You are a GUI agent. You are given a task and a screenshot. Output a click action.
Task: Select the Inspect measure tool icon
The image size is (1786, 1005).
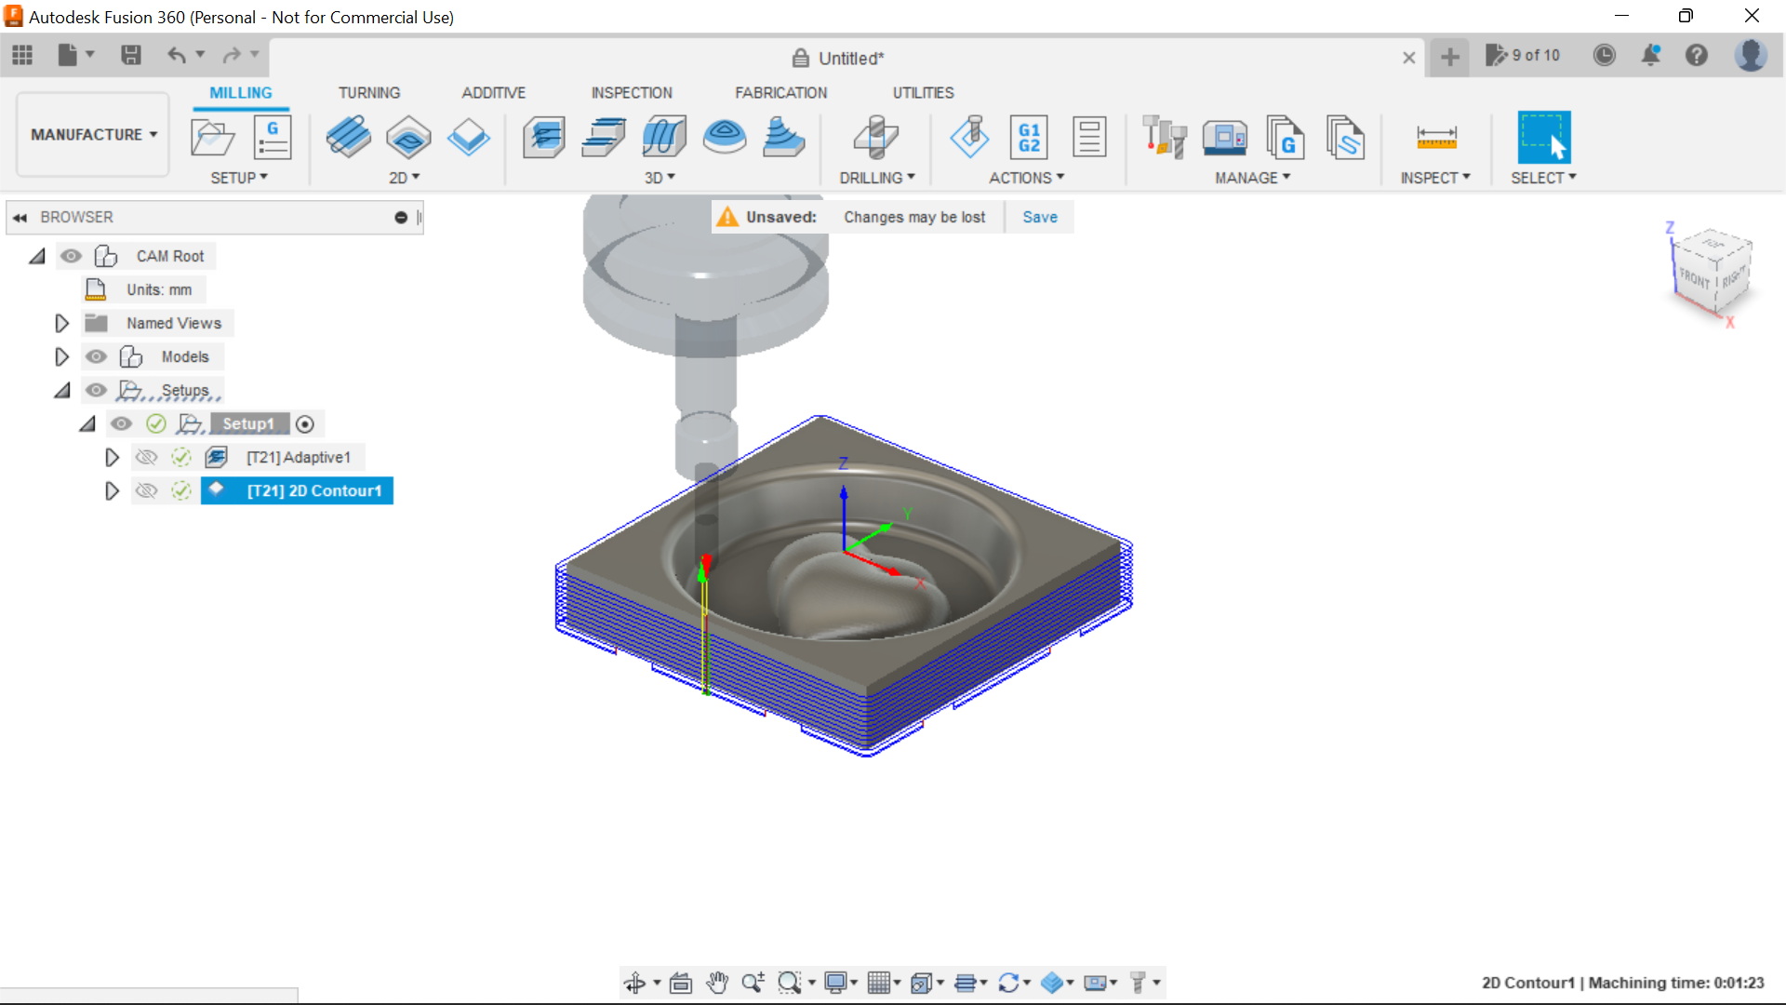point(1436,136)
